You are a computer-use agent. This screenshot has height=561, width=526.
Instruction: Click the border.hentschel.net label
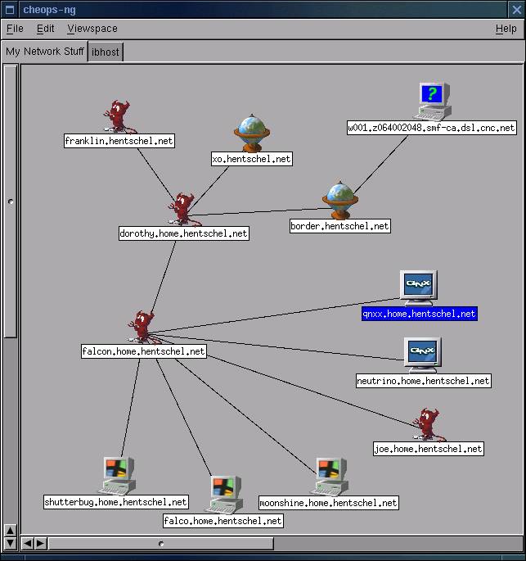(x=340, y=226)
